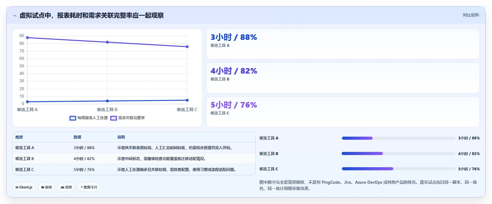Click the header title 虚拟试点中
The width and height of the screenshot is (492, 204).
[92, 16]
